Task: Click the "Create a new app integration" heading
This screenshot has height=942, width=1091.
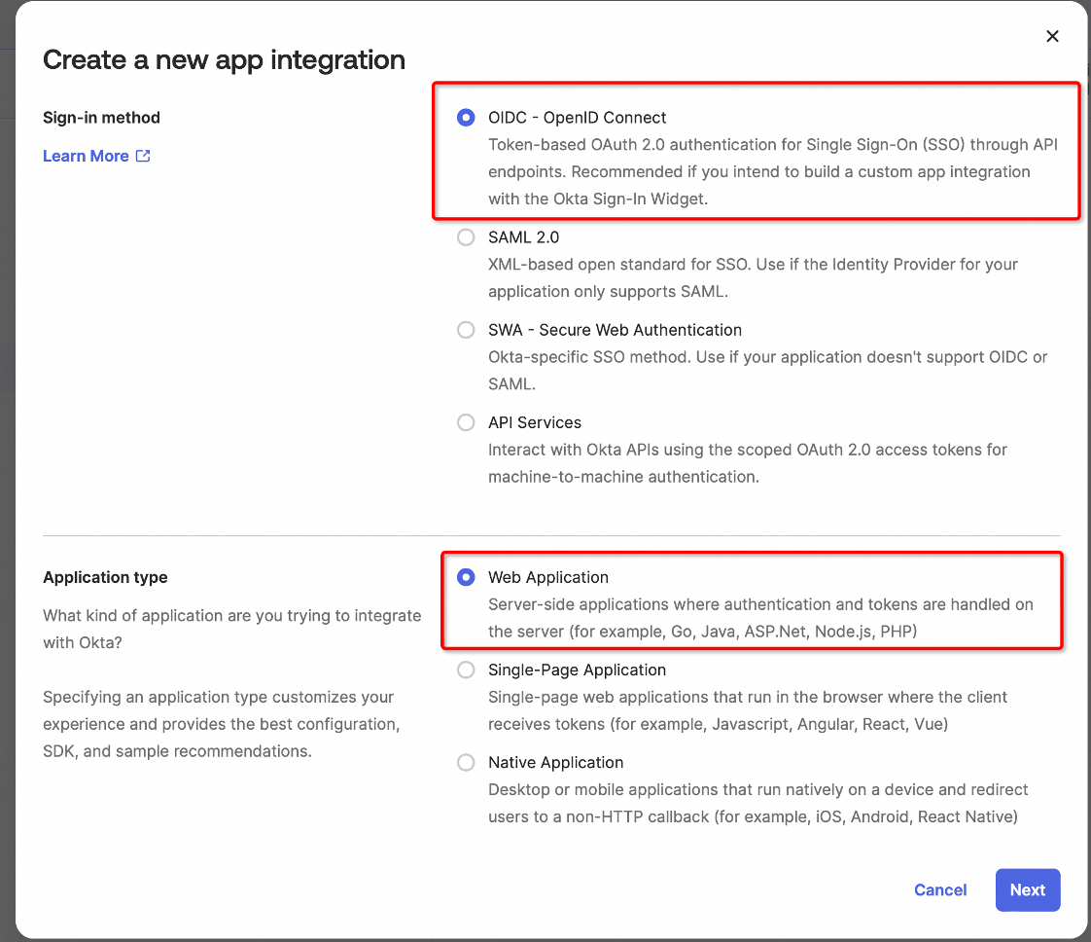Action: pos(224,59)
